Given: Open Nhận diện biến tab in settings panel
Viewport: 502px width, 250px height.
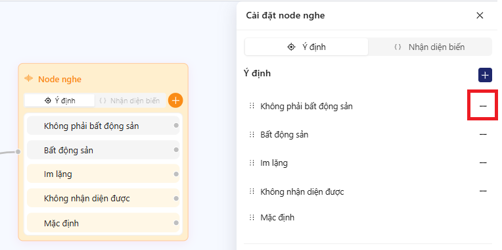Looking at the screenshot, I should point(430,47).
